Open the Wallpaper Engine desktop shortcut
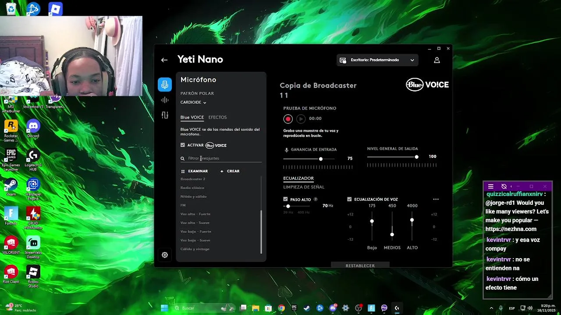Image resolution: width=561 pixels, height=315 pixels. pos(33,189)
